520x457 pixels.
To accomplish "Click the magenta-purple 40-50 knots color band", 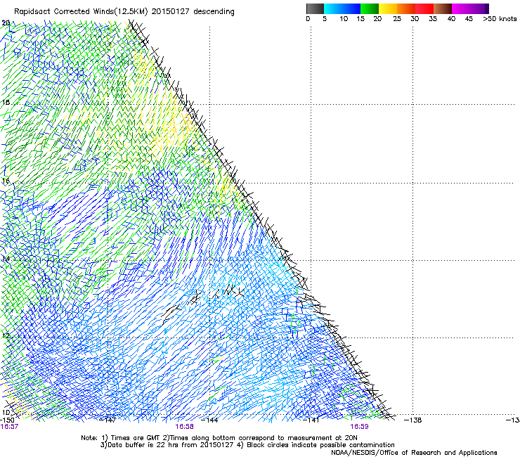I will pyautogui.click(x=470, y=8).
